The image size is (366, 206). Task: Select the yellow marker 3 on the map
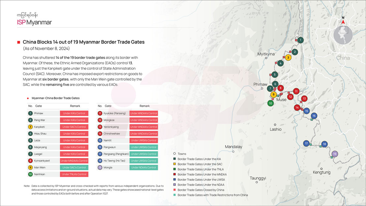point(288,57)
